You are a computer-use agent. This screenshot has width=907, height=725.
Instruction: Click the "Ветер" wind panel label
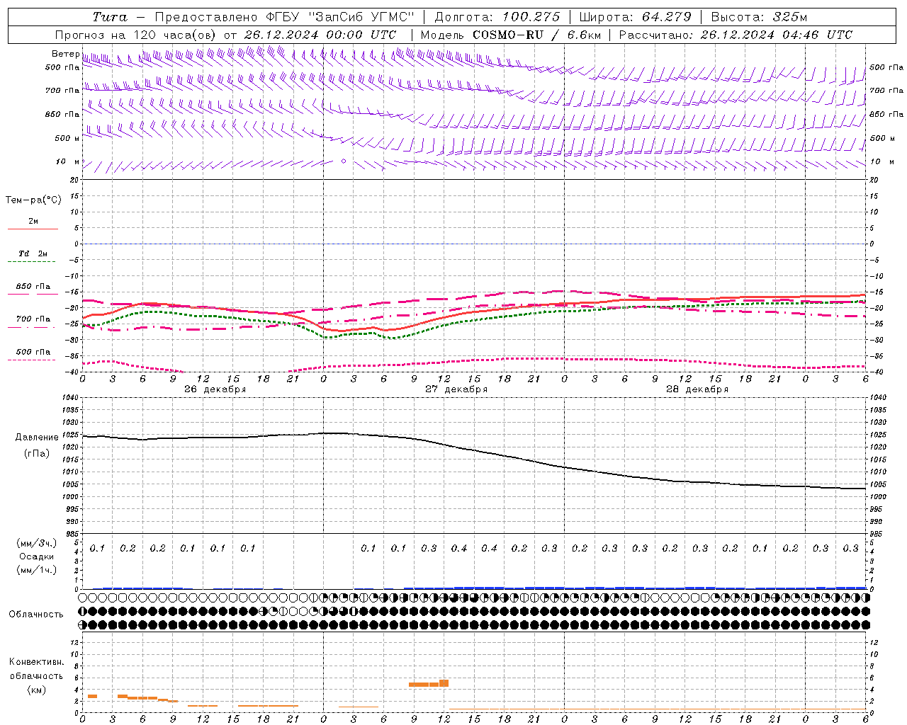(x=65, y=54)
